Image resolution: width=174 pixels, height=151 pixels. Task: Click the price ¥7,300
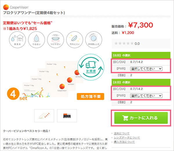click(141, 25)
